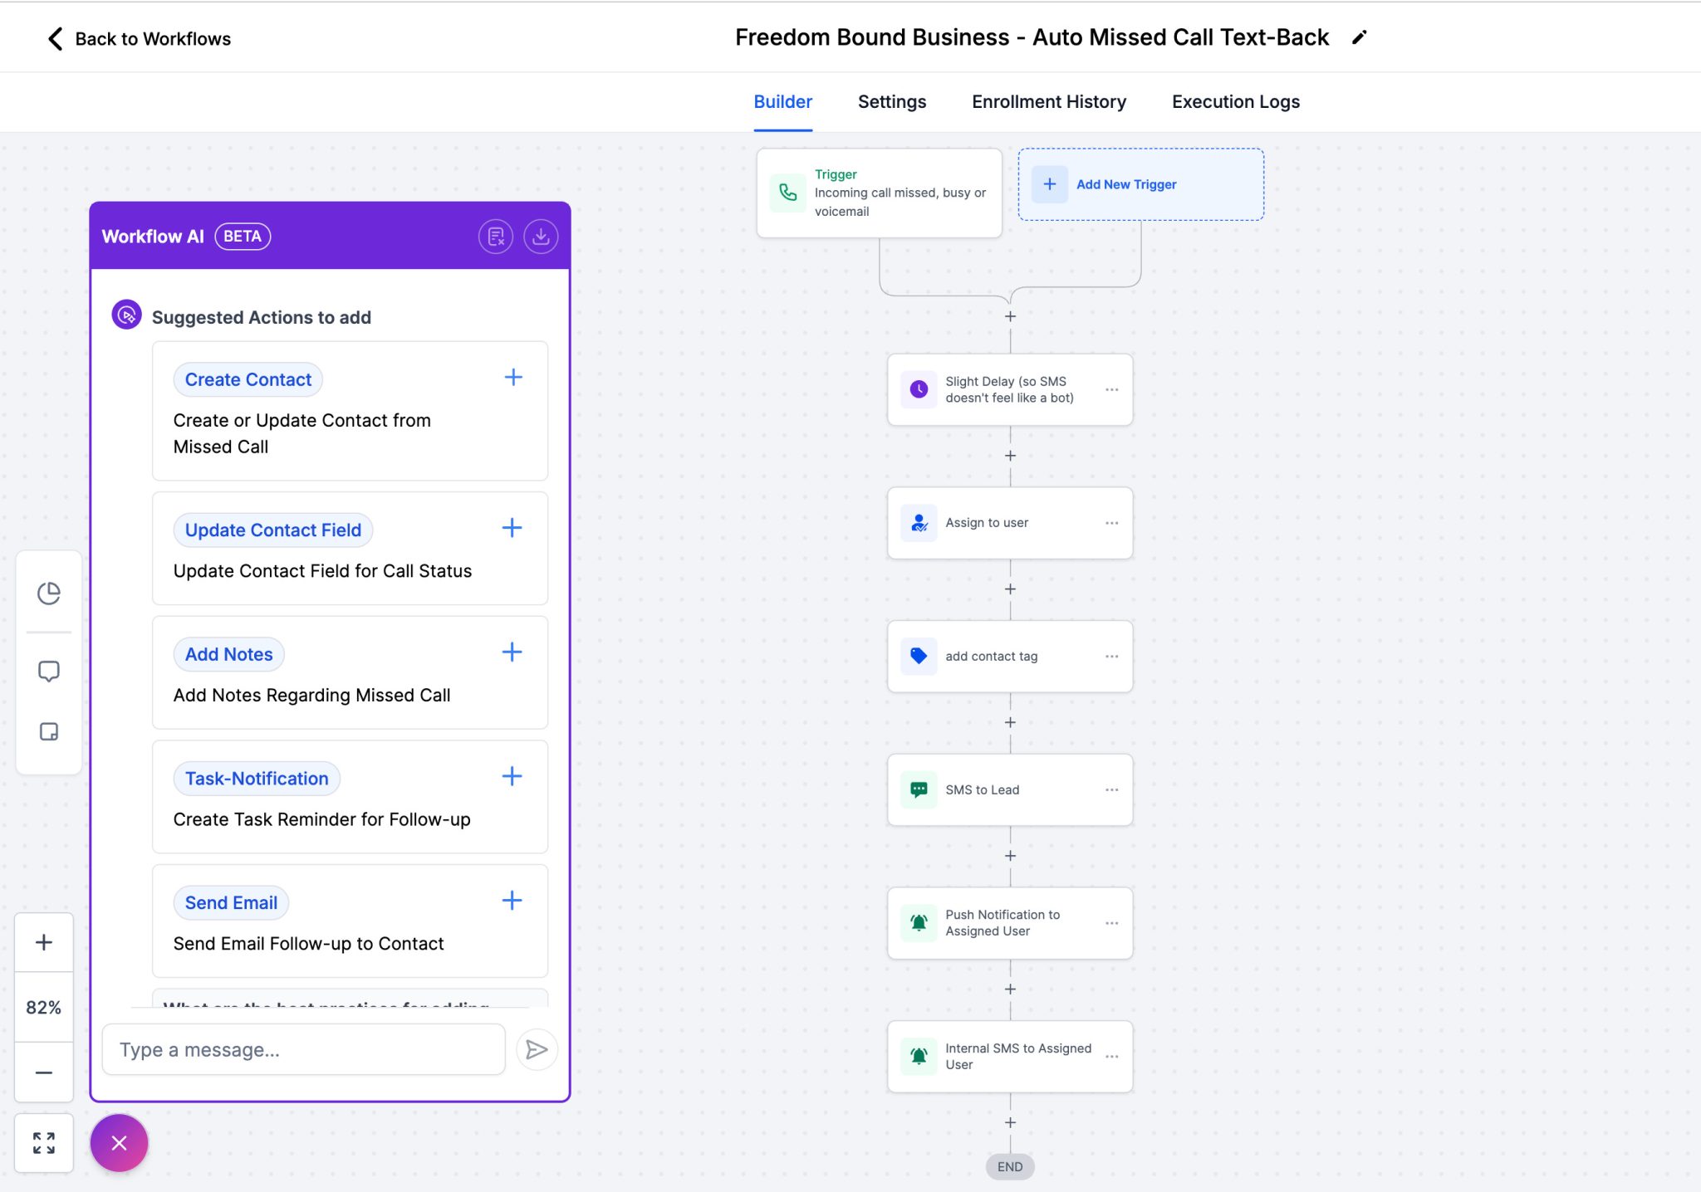Edit the workflow title with the pencil icon

pyautogui.click(x=1359, y=37)
